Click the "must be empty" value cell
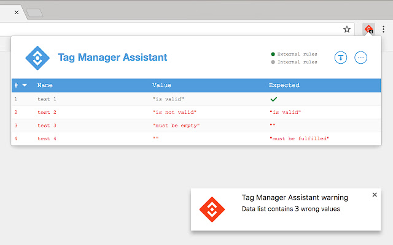Image resolution: width=393 pixels, height=245 pixels. click(x=176, y=126)
